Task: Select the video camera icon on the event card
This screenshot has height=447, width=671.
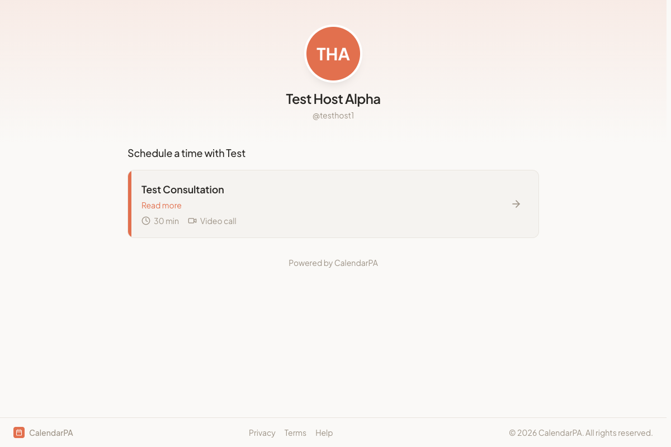Action: pyautogui.click(x=192, y=221)
